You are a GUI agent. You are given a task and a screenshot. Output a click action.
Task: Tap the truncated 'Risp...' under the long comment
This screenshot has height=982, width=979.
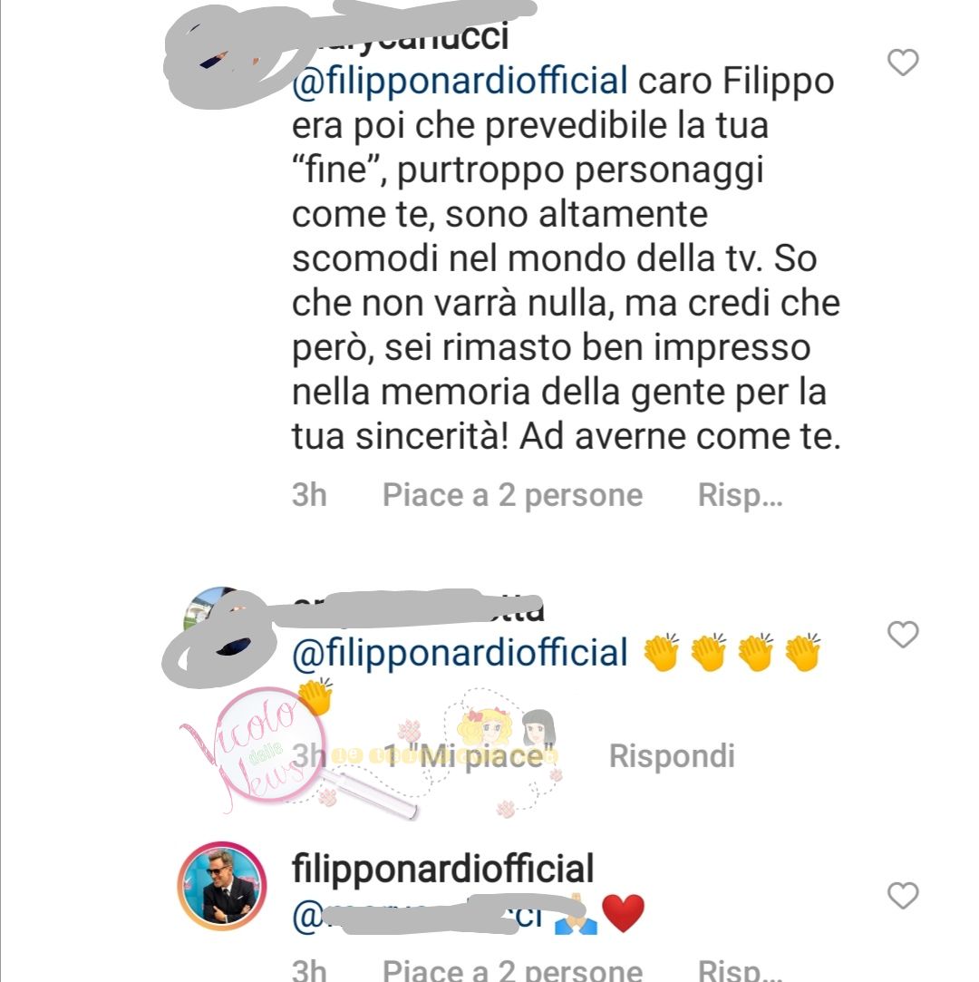pos(740,495)
